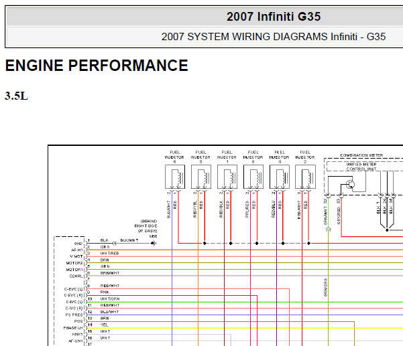This screenshot has width=403, height=346.
Task: Click the vertical 'GRY/RED 33' wire label
Action: point(339,211)
